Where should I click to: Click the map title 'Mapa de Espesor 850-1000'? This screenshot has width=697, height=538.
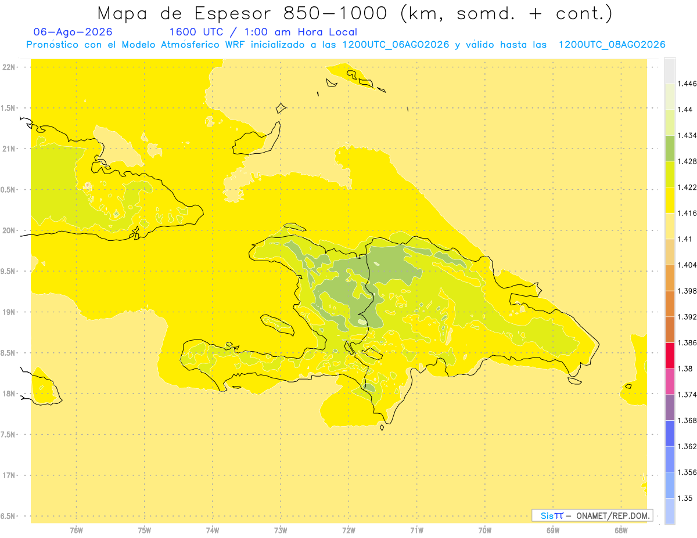click(x=243, y=13)
